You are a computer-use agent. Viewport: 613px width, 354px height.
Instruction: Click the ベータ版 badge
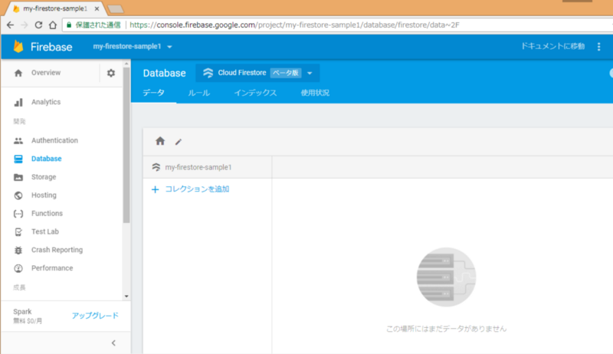click(286, 73)
